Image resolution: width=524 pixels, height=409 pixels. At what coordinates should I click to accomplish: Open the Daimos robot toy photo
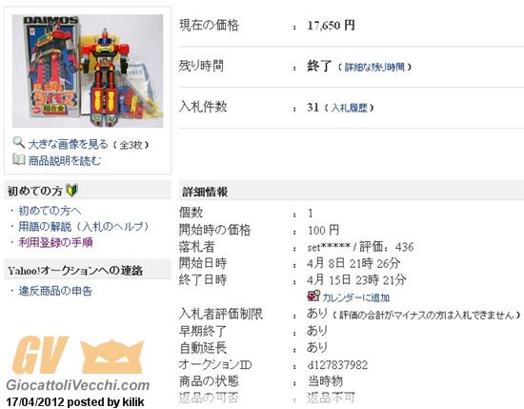click(x=88, y=71)
